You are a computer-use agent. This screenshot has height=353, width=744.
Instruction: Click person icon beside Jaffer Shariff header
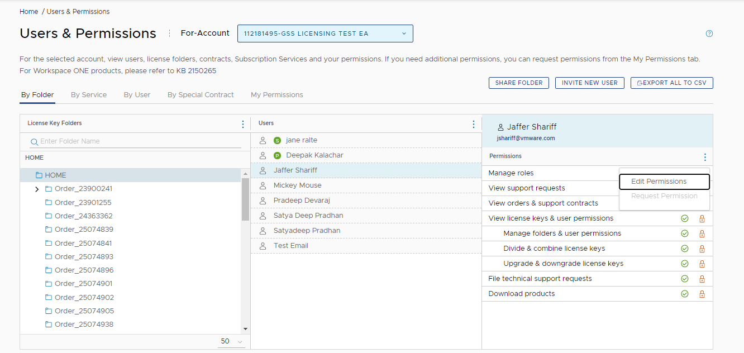500,127
